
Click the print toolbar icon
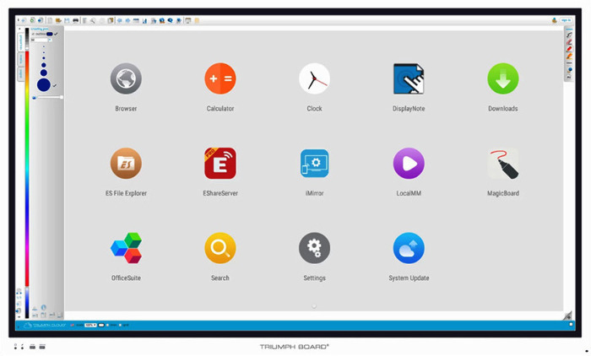click(x=76, y=20)
